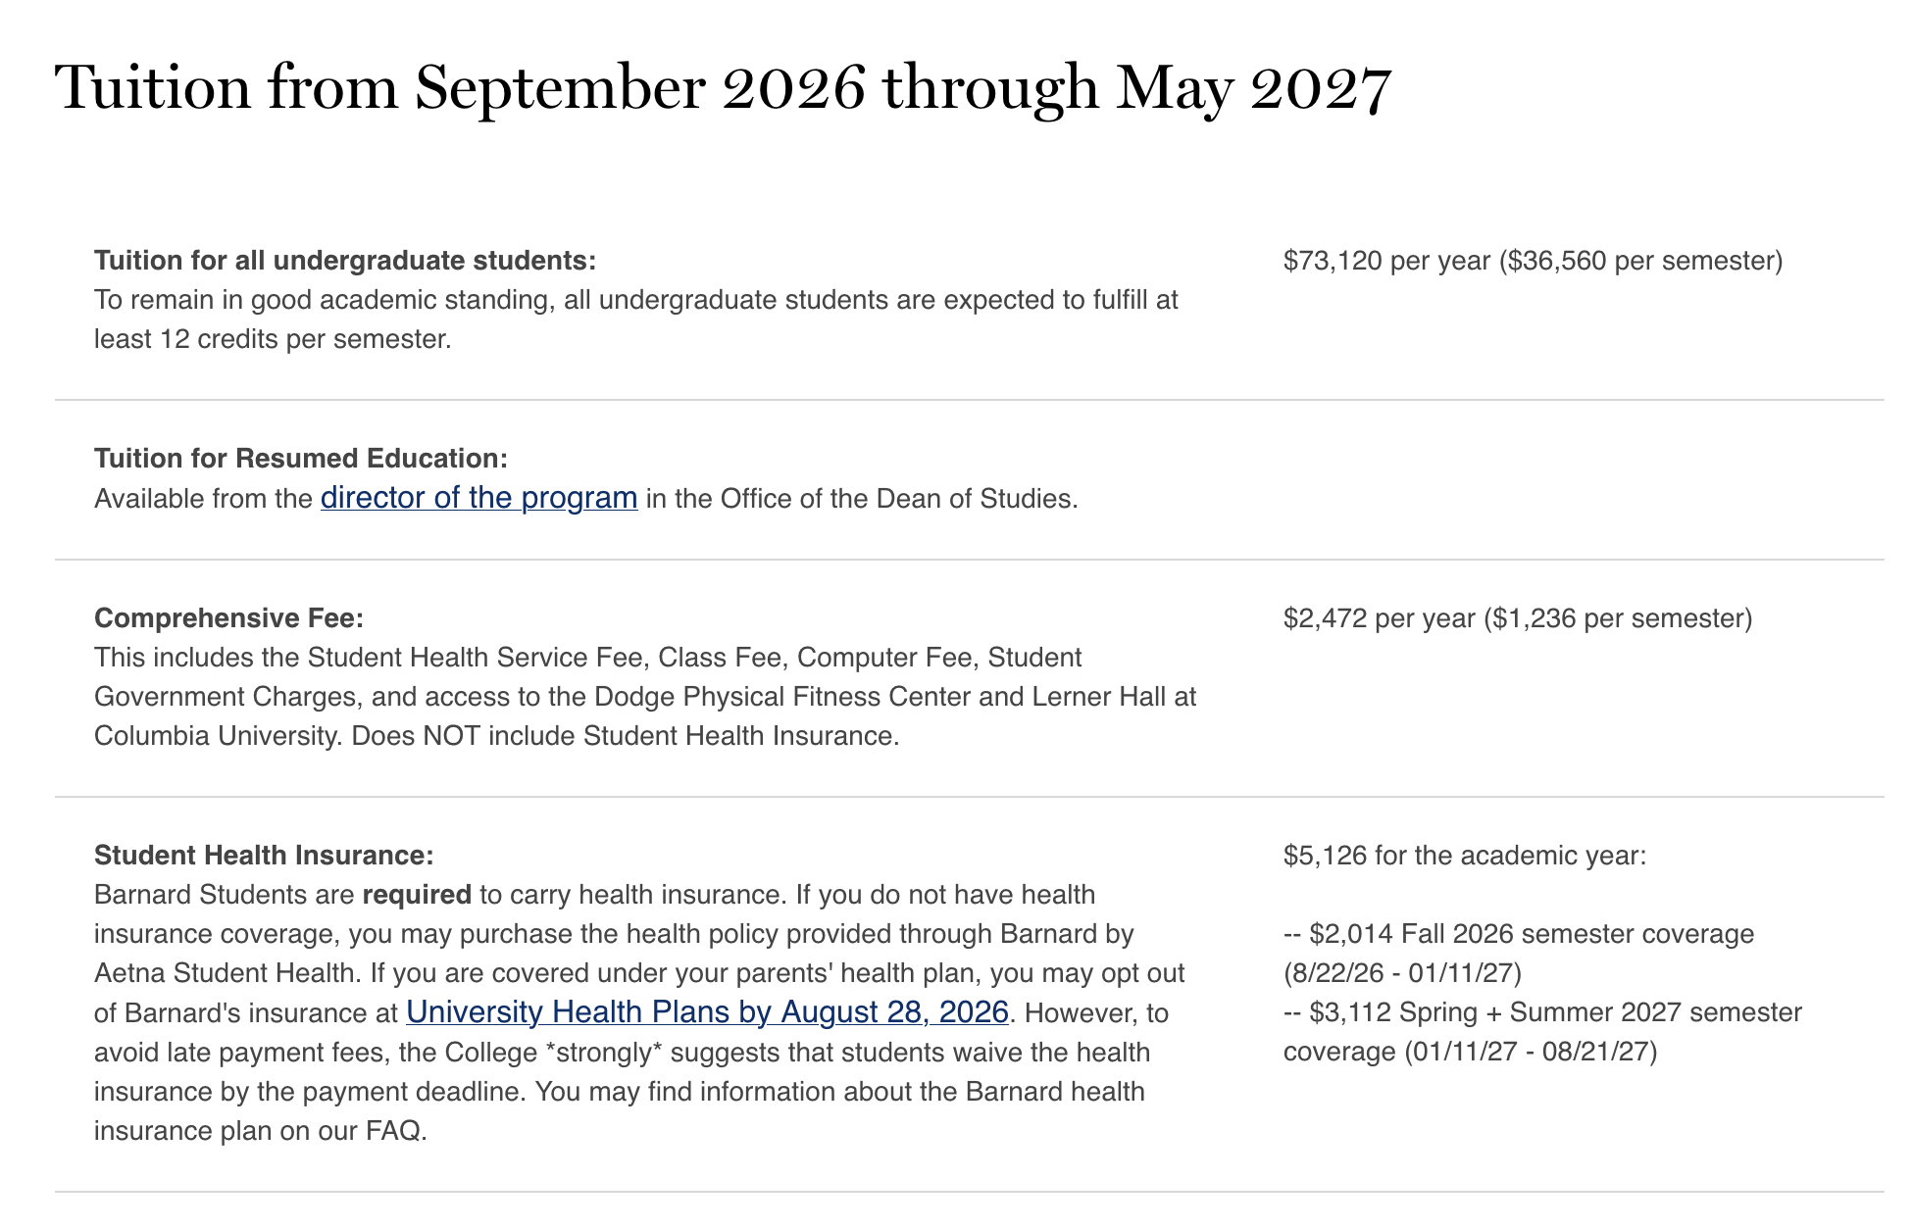Click the Comprehensive Fee heading
1912x1229 pixels.
228,618
